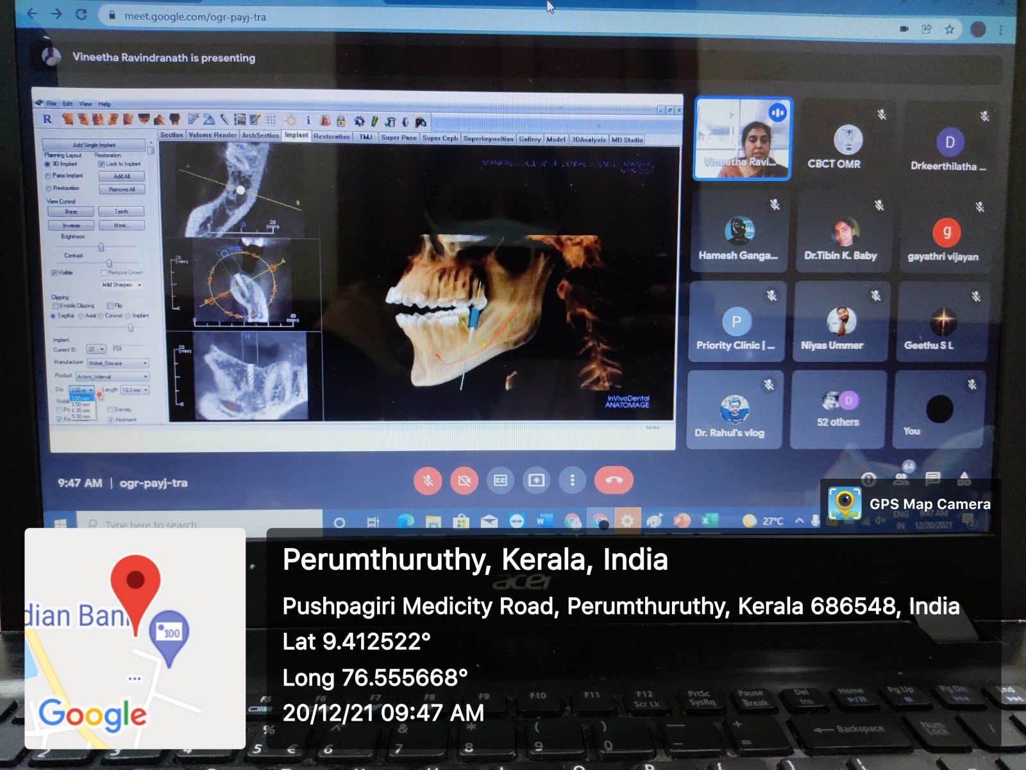1026x770 pixels.
Task: Click the Remove All button
Action: coord(122,189)
